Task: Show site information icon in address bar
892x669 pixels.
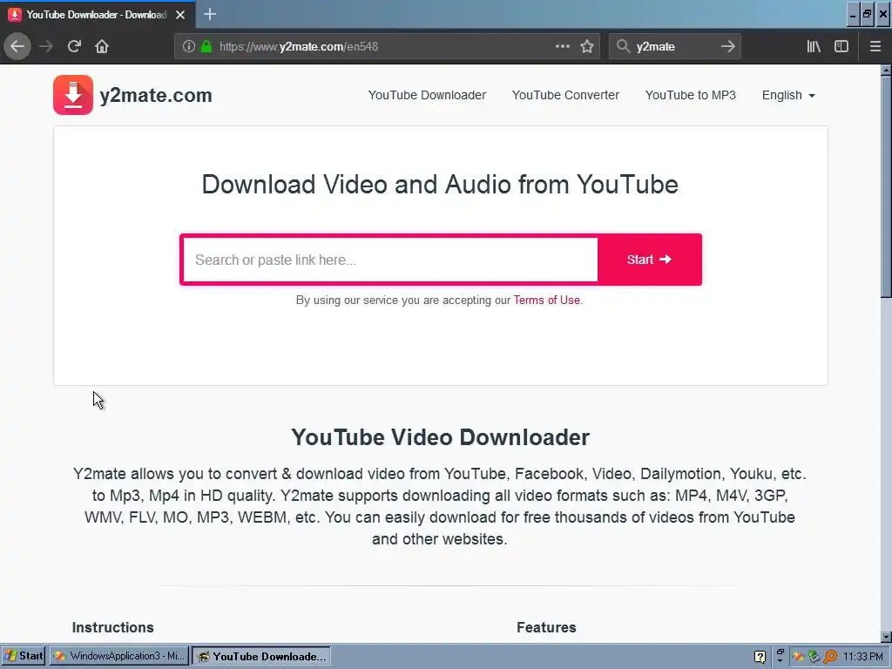Action: (189, 46)
